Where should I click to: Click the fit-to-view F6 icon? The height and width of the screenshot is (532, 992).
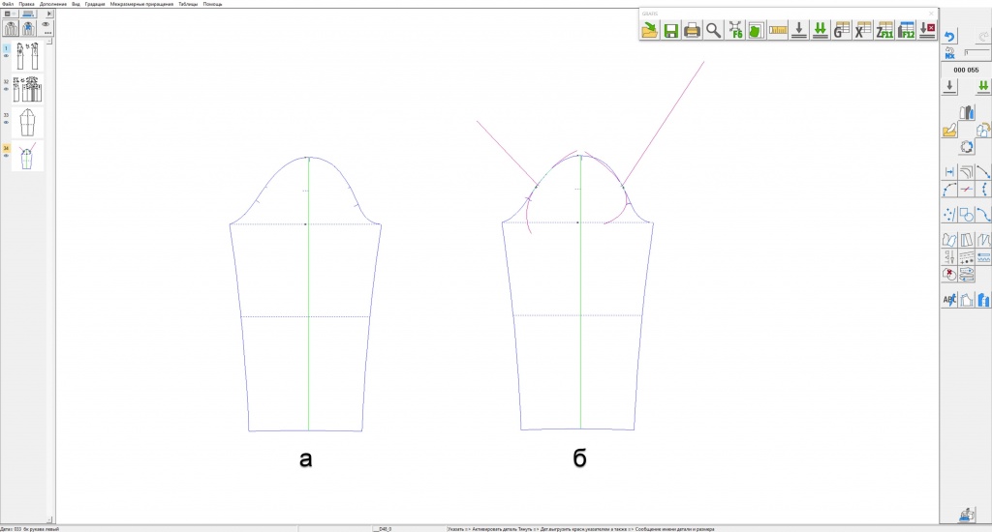(735, 30)
